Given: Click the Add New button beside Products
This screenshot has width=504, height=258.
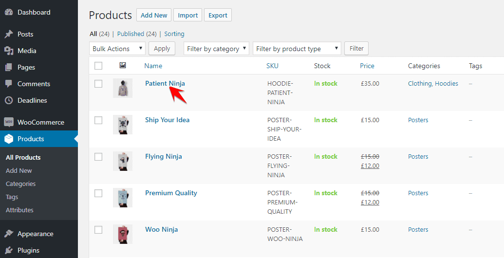Looking at the screenshot, I should click(x=154, y=15).
